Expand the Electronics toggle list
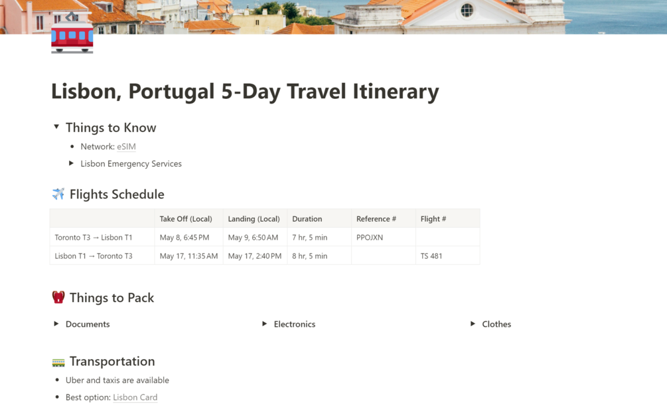Screen dimensions: 667x407 point(265,324)
